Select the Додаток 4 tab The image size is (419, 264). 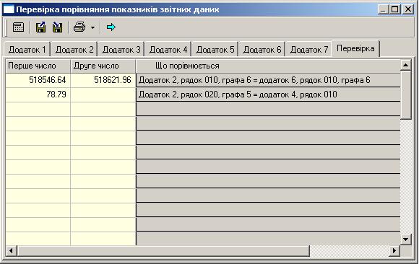pos(168,50)
